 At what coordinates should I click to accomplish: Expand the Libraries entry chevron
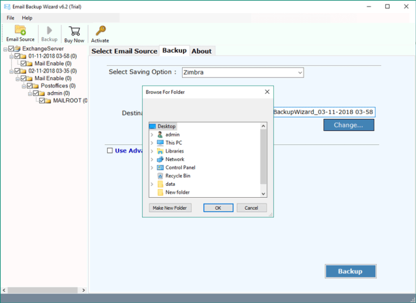(152, 151)
